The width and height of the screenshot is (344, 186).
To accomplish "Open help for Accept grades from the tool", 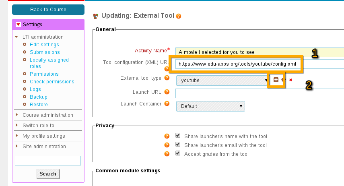I will [x=167, y=154].
